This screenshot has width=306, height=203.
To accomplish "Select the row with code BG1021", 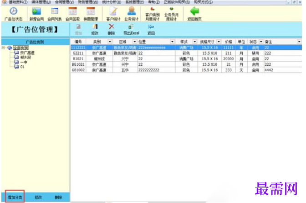I will coord(186,64).
